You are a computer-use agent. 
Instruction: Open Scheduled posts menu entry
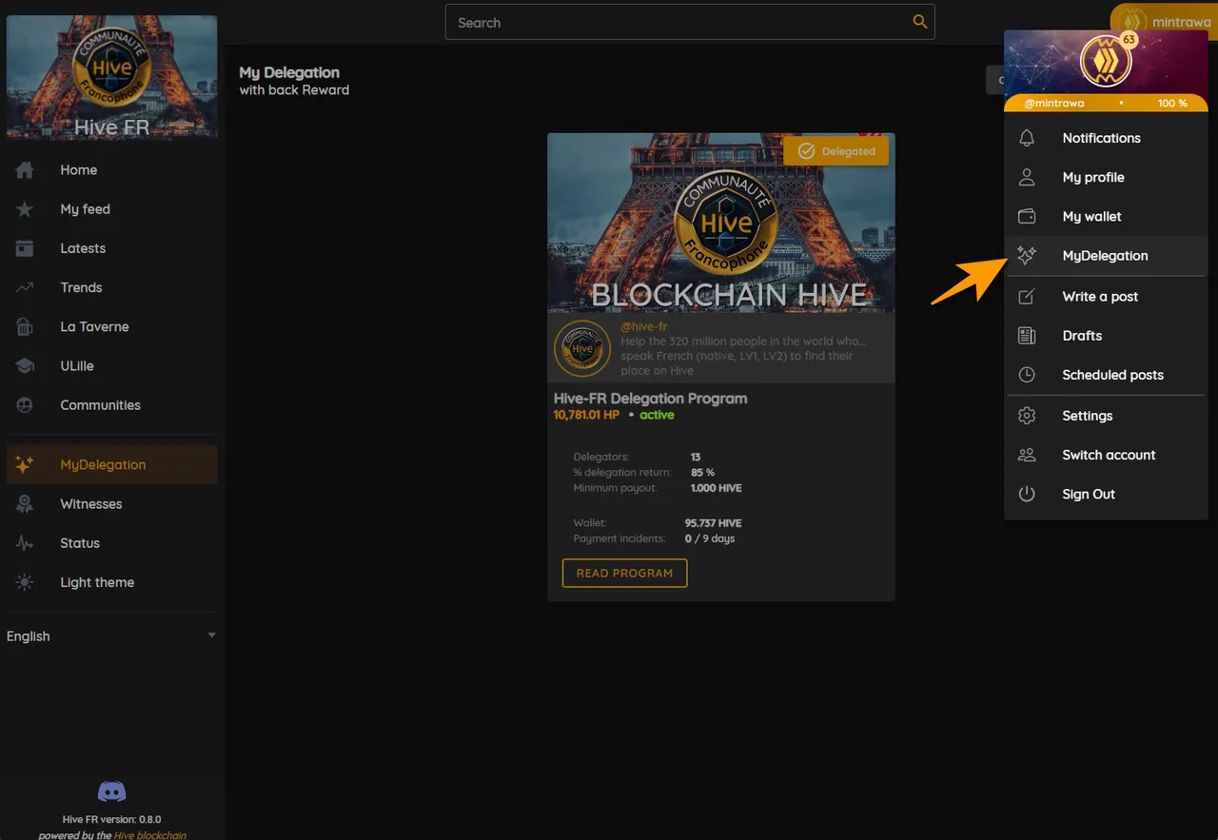coord(1106,375)
